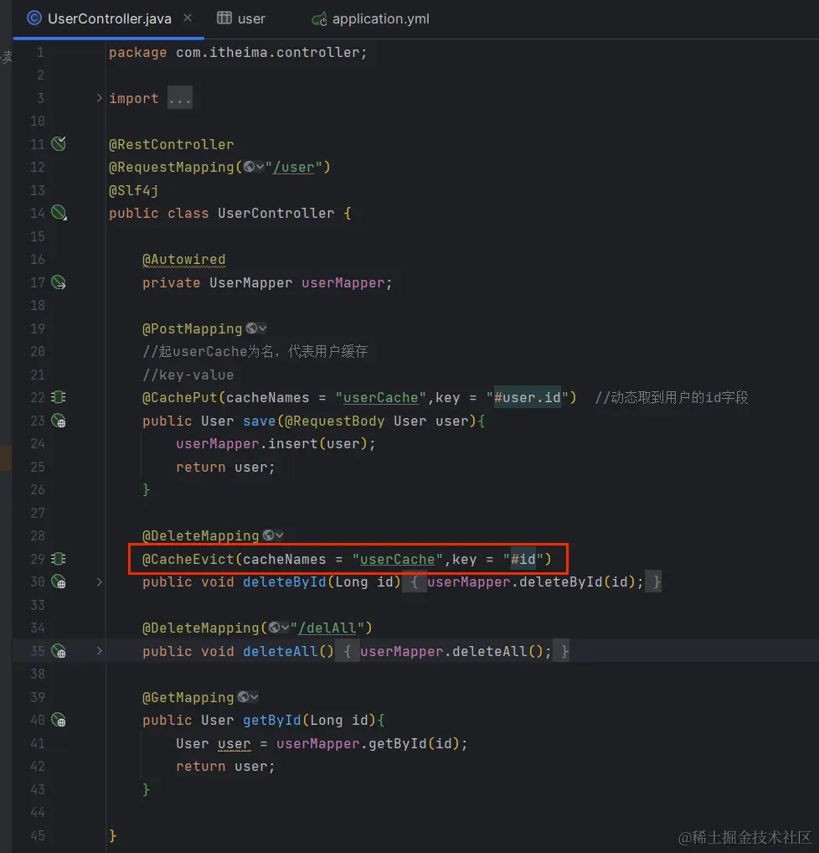Viewport: 819px width, 853px height.
Task: Click cache gutter icon on line 22
Action: pyautogui.click(x=58, y=397)
